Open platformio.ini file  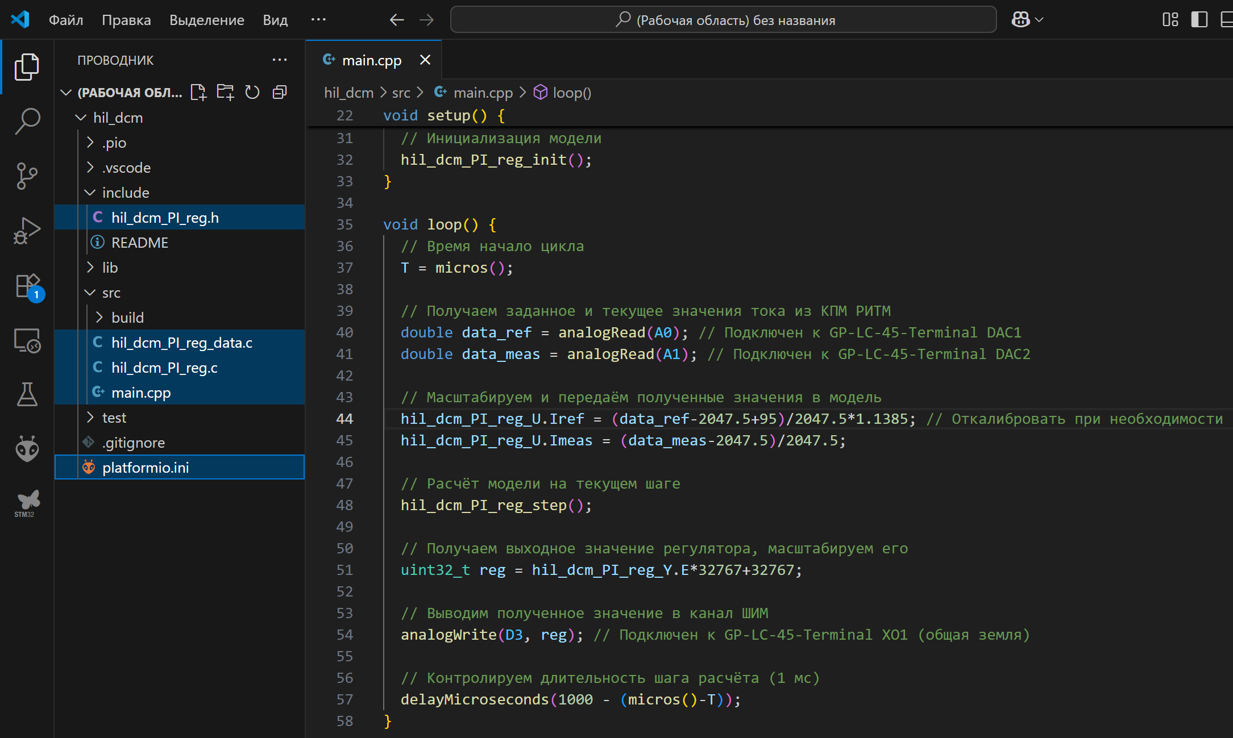pos(146,468)
